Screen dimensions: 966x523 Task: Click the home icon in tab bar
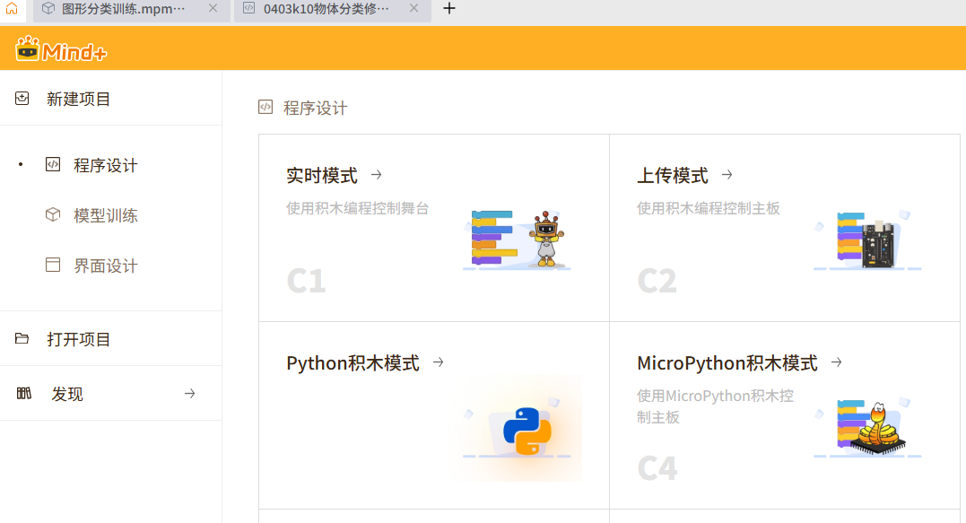pyautogui.click(x=12, y=9)
